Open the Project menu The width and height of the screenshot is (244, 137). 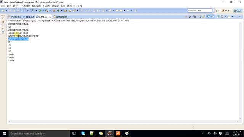click(55, 6)
